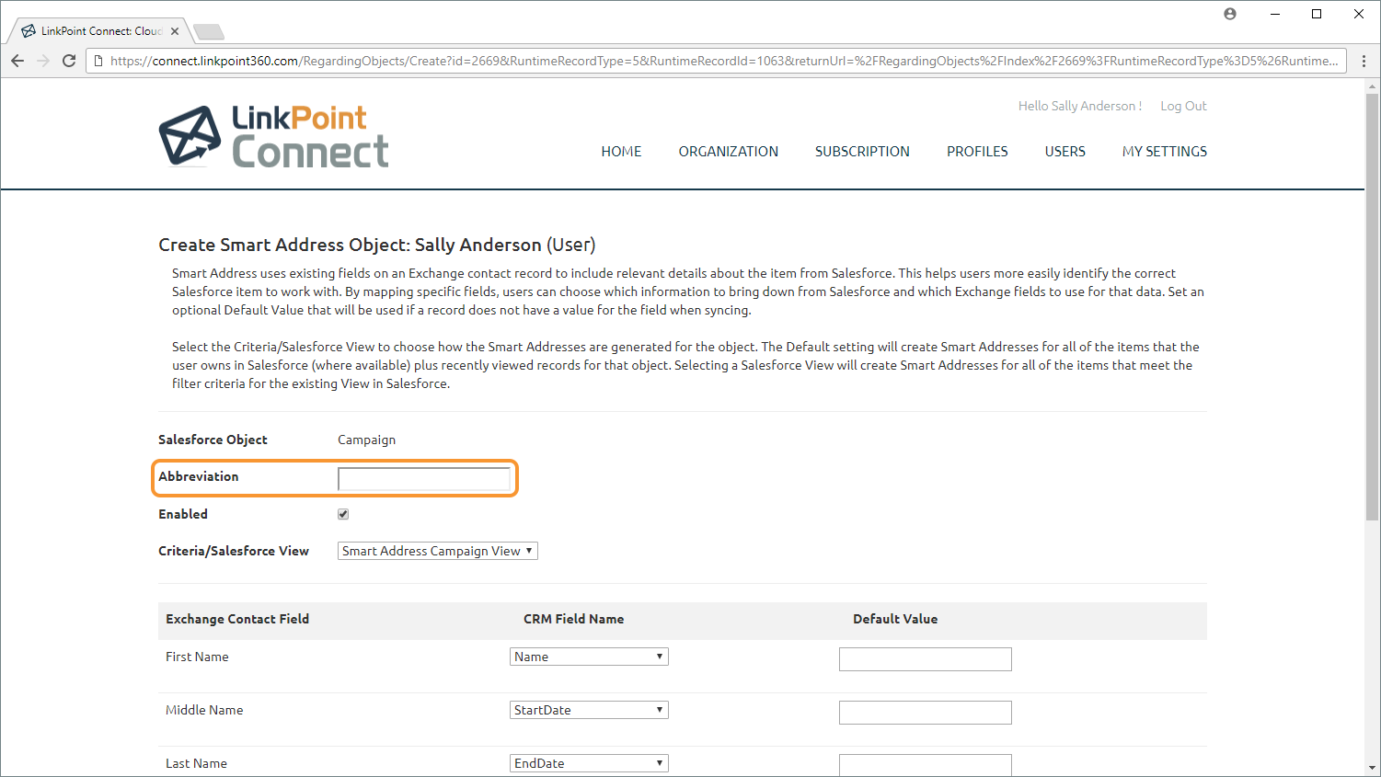Click the URL address bar

(718, 61)
